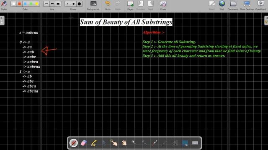Select the Interact pointing-finger tool
The width and height of the screenshot is (268, 150).
pos(114,143)
